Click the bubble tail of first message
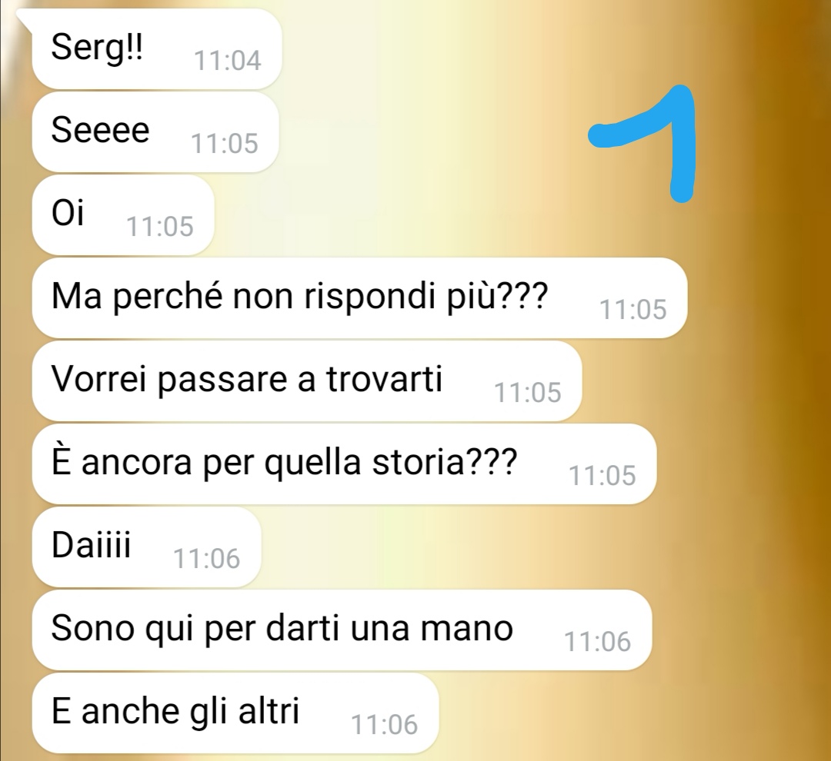 coord(25,18)
